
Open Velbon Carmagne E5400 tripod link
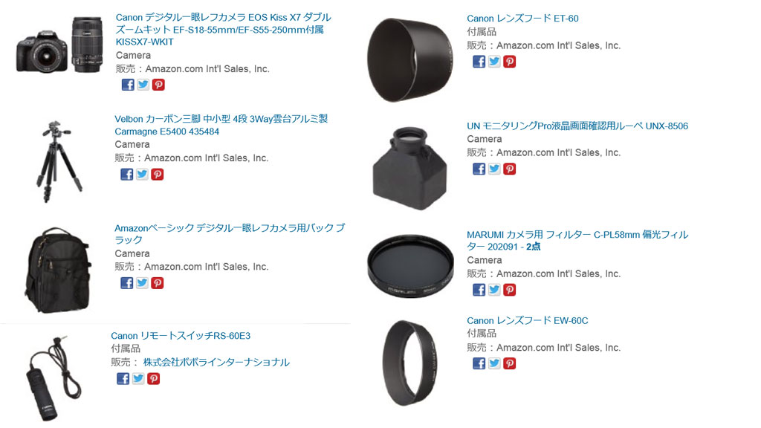(221, 125)
